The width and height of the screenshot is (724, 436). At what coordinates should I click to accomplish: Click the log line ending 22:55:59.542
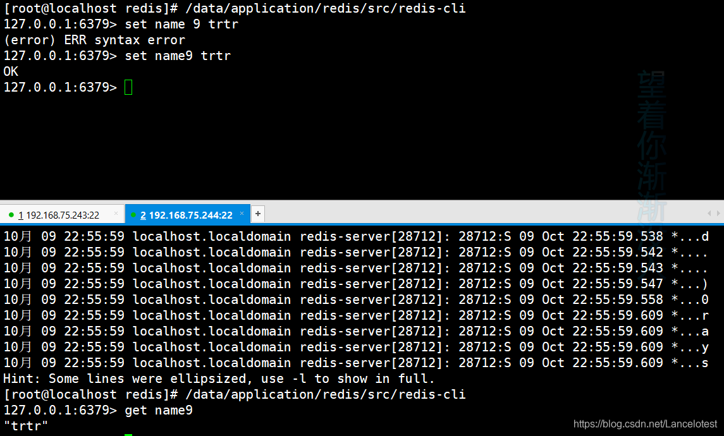tap(356, 252)
